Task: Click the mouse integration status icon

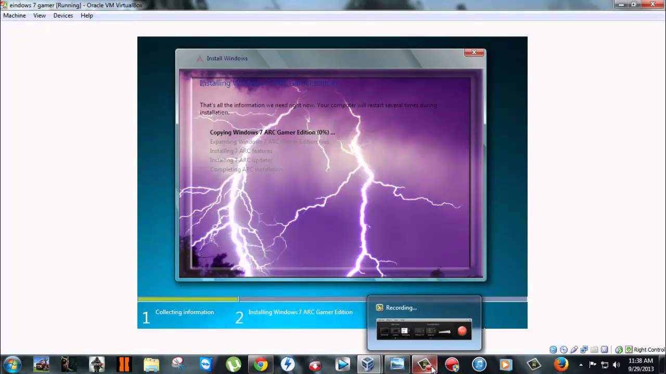Action: point(619,350)
